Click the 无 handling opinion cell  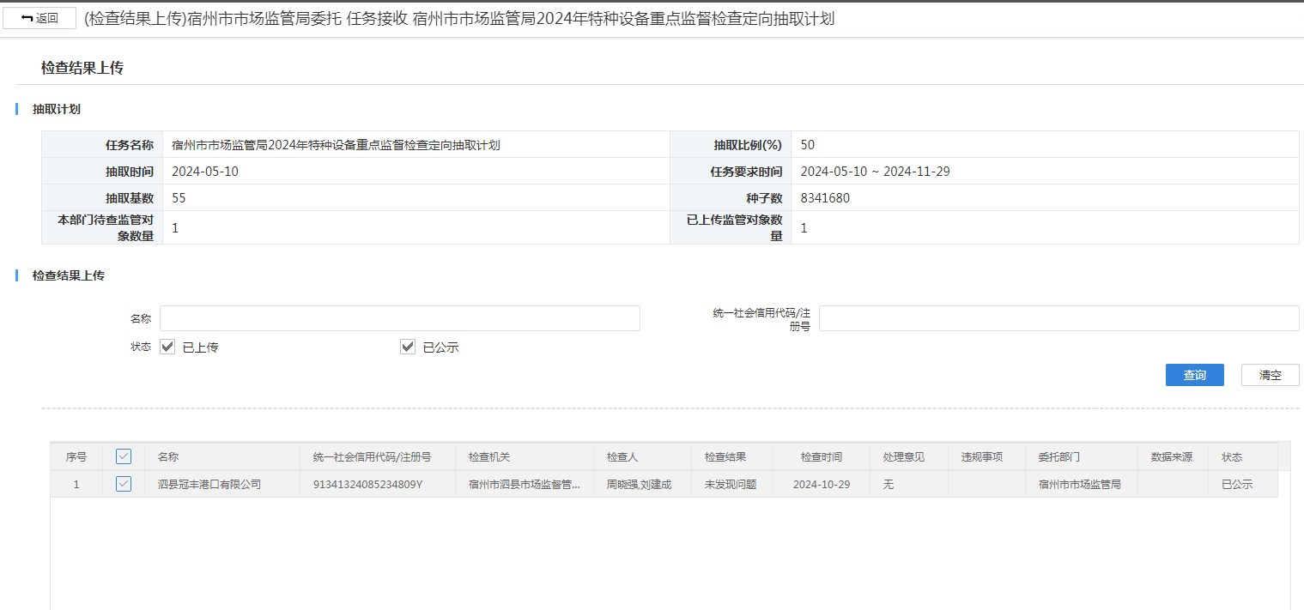coord(909,485)
